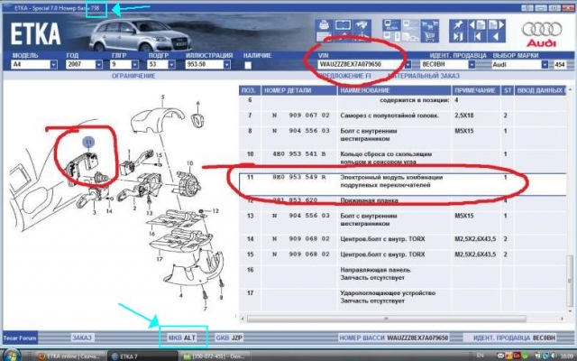Click the МАТЕРИАЛЬНЫЙ ЗАКАЗ tab label
Screen dimensions: 577x361
coord(423,76)
